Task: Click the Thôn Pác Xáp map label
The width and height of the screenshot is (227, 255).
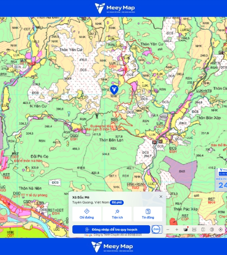Action: [x=186, y=209]
